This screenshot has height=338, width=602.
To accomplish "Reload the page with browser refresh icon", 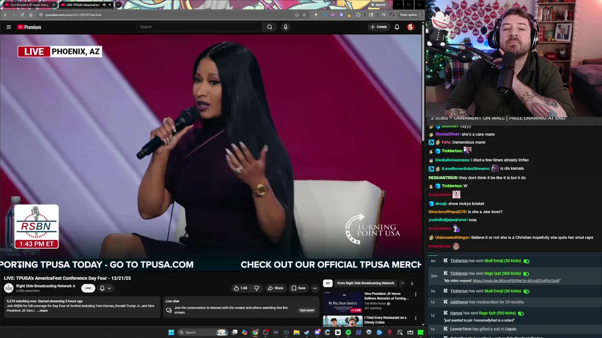I will pos(22,15).
